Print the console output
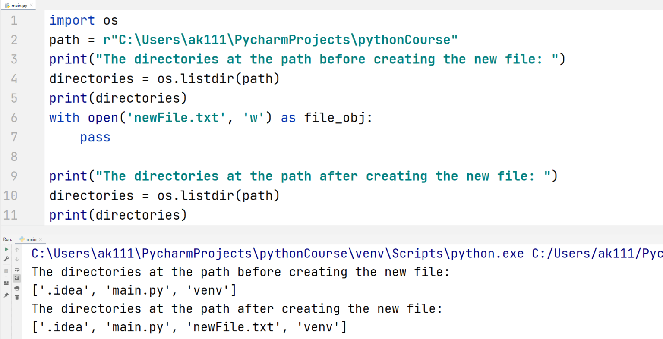This screenshot has width=663, height=339. click(x=17, y=288)
